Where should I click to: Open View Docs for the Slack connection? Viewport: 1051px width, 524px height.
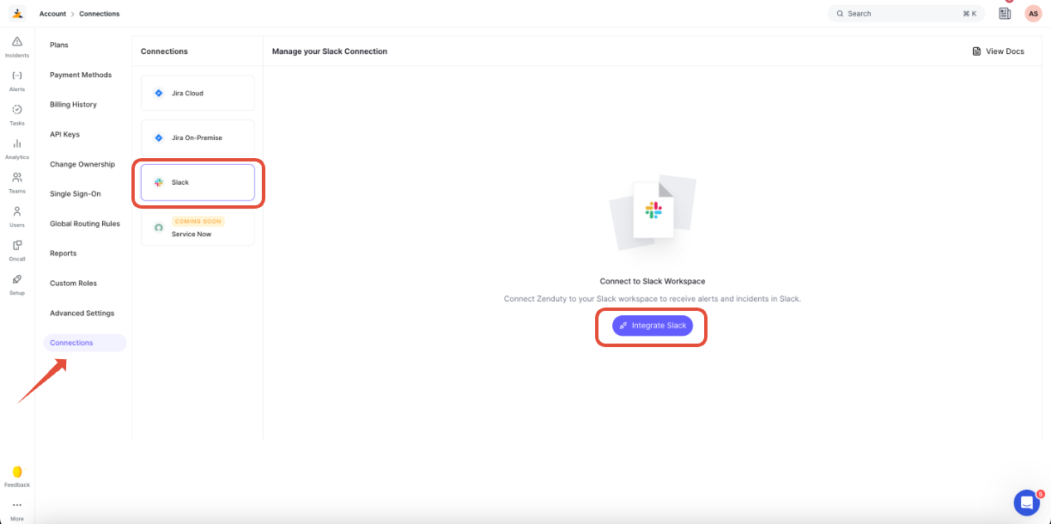999,52
